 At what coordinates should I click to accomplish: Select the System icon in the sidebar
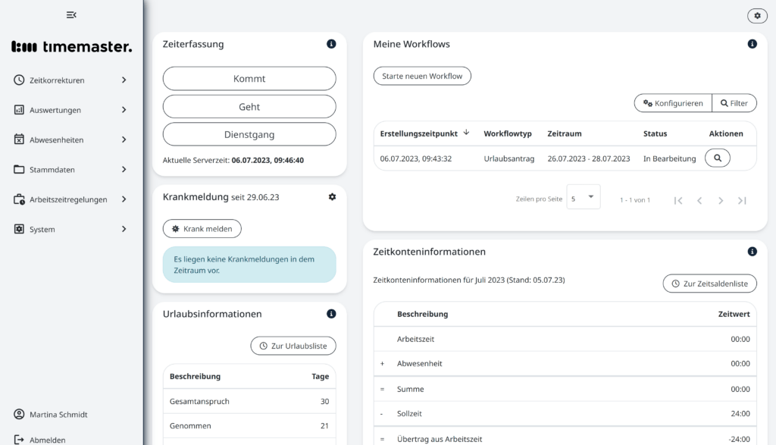pyautogui.click(x=17, y=229)
